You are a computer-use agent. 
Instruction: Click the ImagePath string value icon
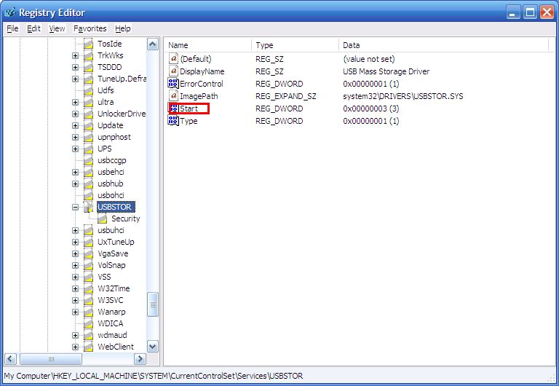pos(173,96)
